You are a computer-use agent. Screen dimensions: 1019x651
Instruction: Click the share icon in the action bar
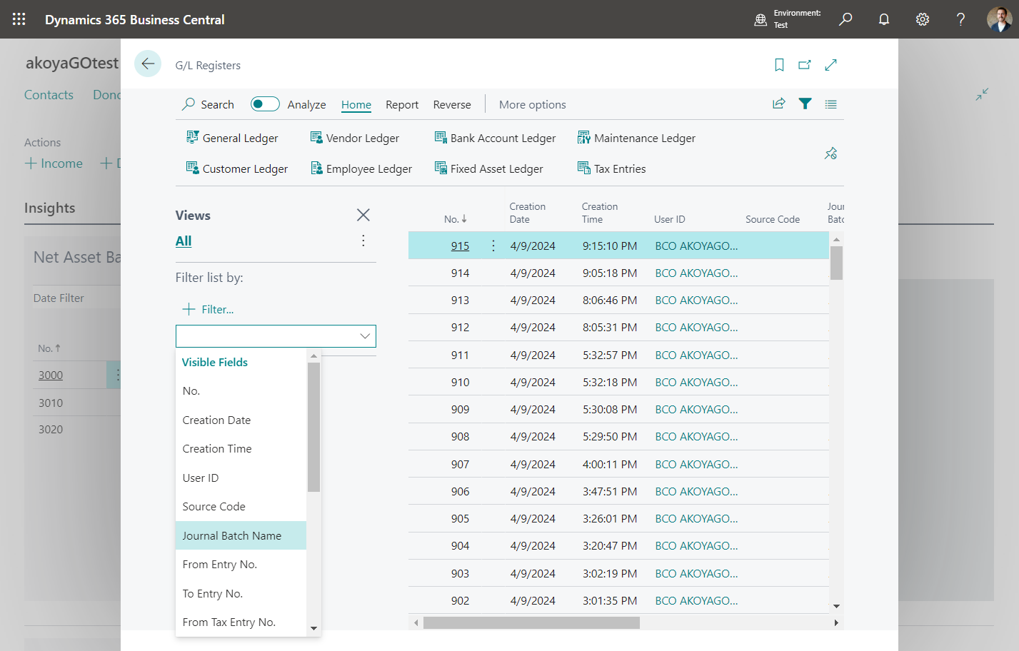(x=779, y=104)
